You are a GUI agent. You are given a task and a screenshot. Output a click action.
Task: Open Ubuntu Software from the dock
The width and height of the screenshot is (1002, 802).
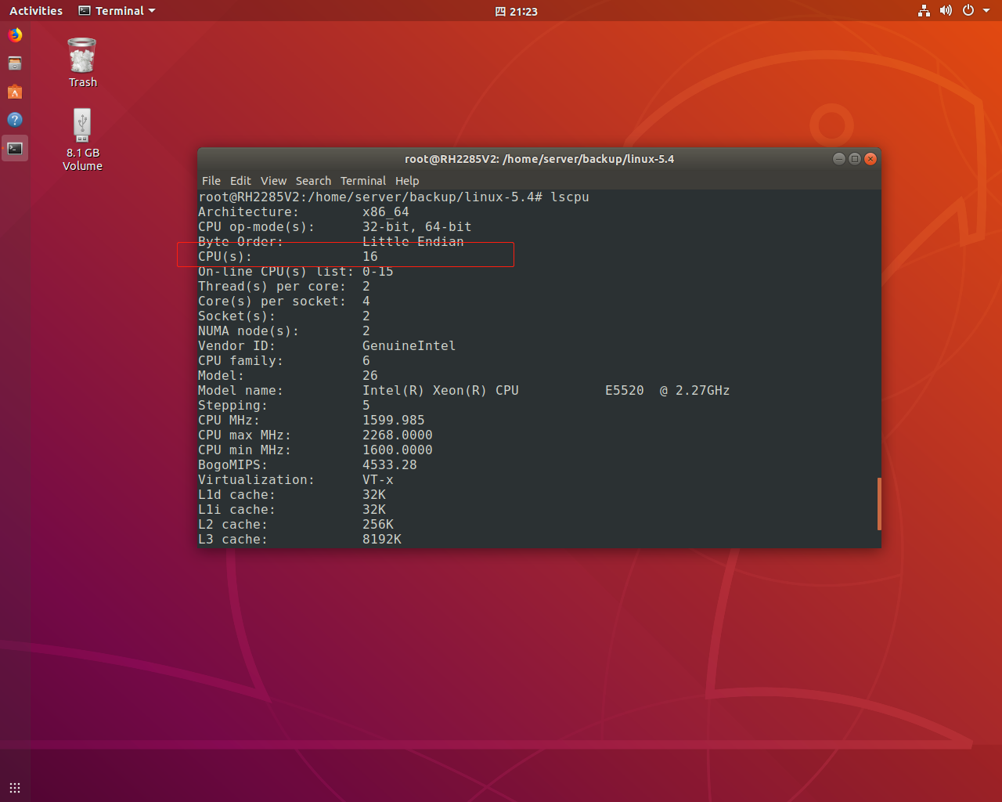(x=14, y=92)
